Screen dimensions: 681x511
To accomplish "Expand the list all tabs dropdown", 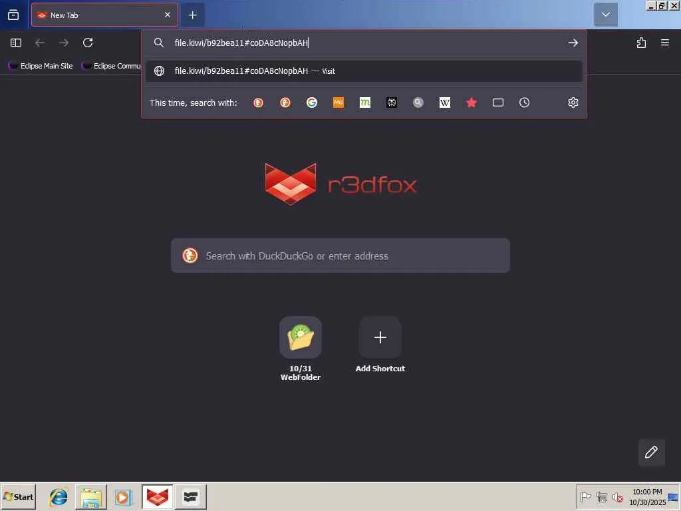I will (x=606, y=15).
